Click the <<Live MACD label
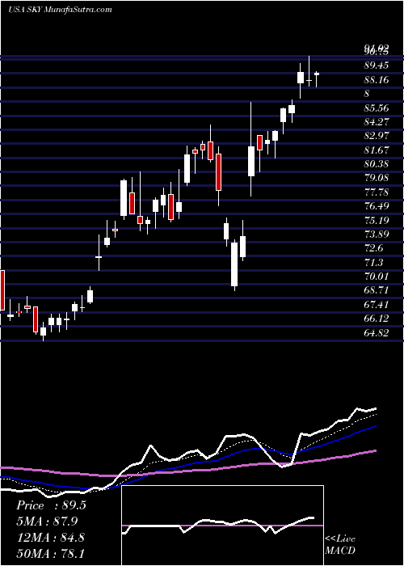The height and width of the screenshot is (566, 404). [x=340, y=545]
